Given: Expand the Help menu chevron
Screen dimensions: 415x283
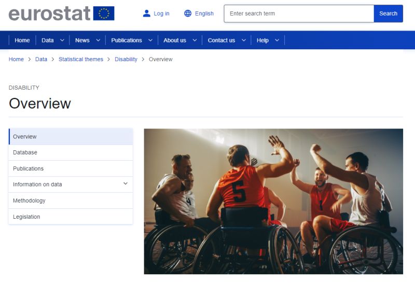Looking at the screenshot, I should 277,40.
